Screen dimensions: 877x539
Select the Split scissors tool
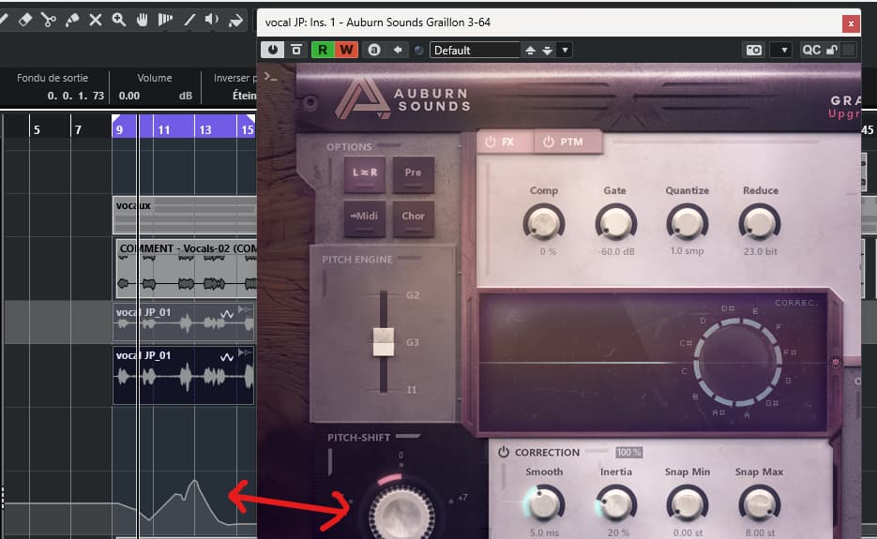(49, 20)
